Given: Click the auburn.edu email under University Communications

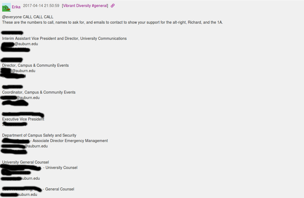Looking at the screenshot, I should pos(26,44).
